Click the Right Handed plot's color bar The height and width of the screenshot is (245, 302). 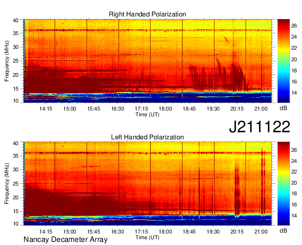[x=283, y=61]
